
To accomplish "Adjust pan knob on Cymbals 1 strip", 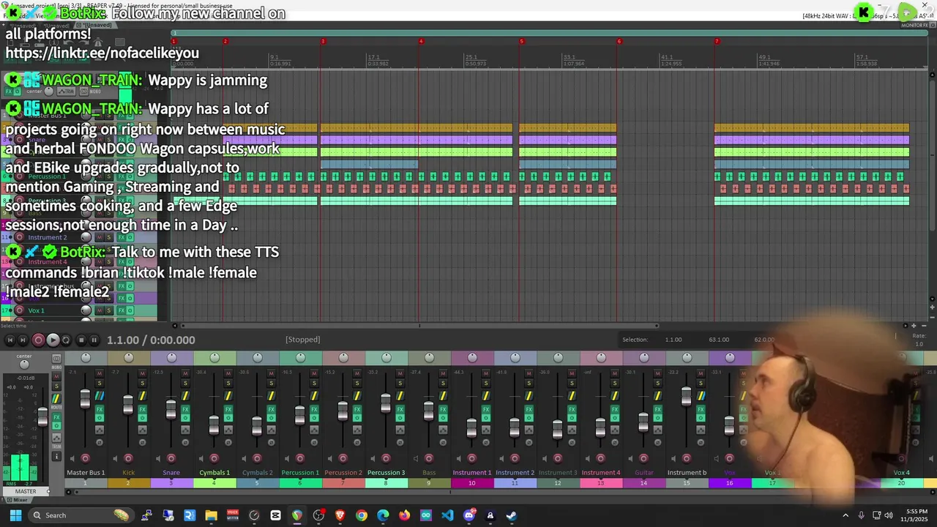I will pos(214,357).
